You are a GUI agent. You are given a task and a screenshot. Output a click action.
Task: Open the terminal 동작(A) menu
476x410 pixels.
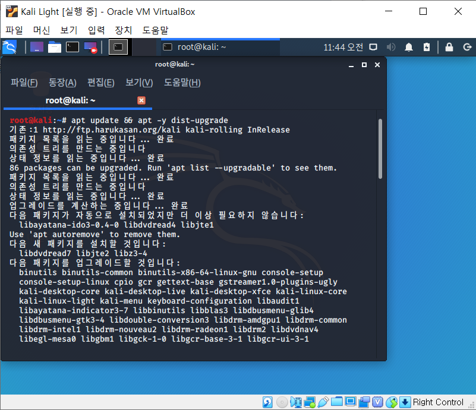pos(62,83)
